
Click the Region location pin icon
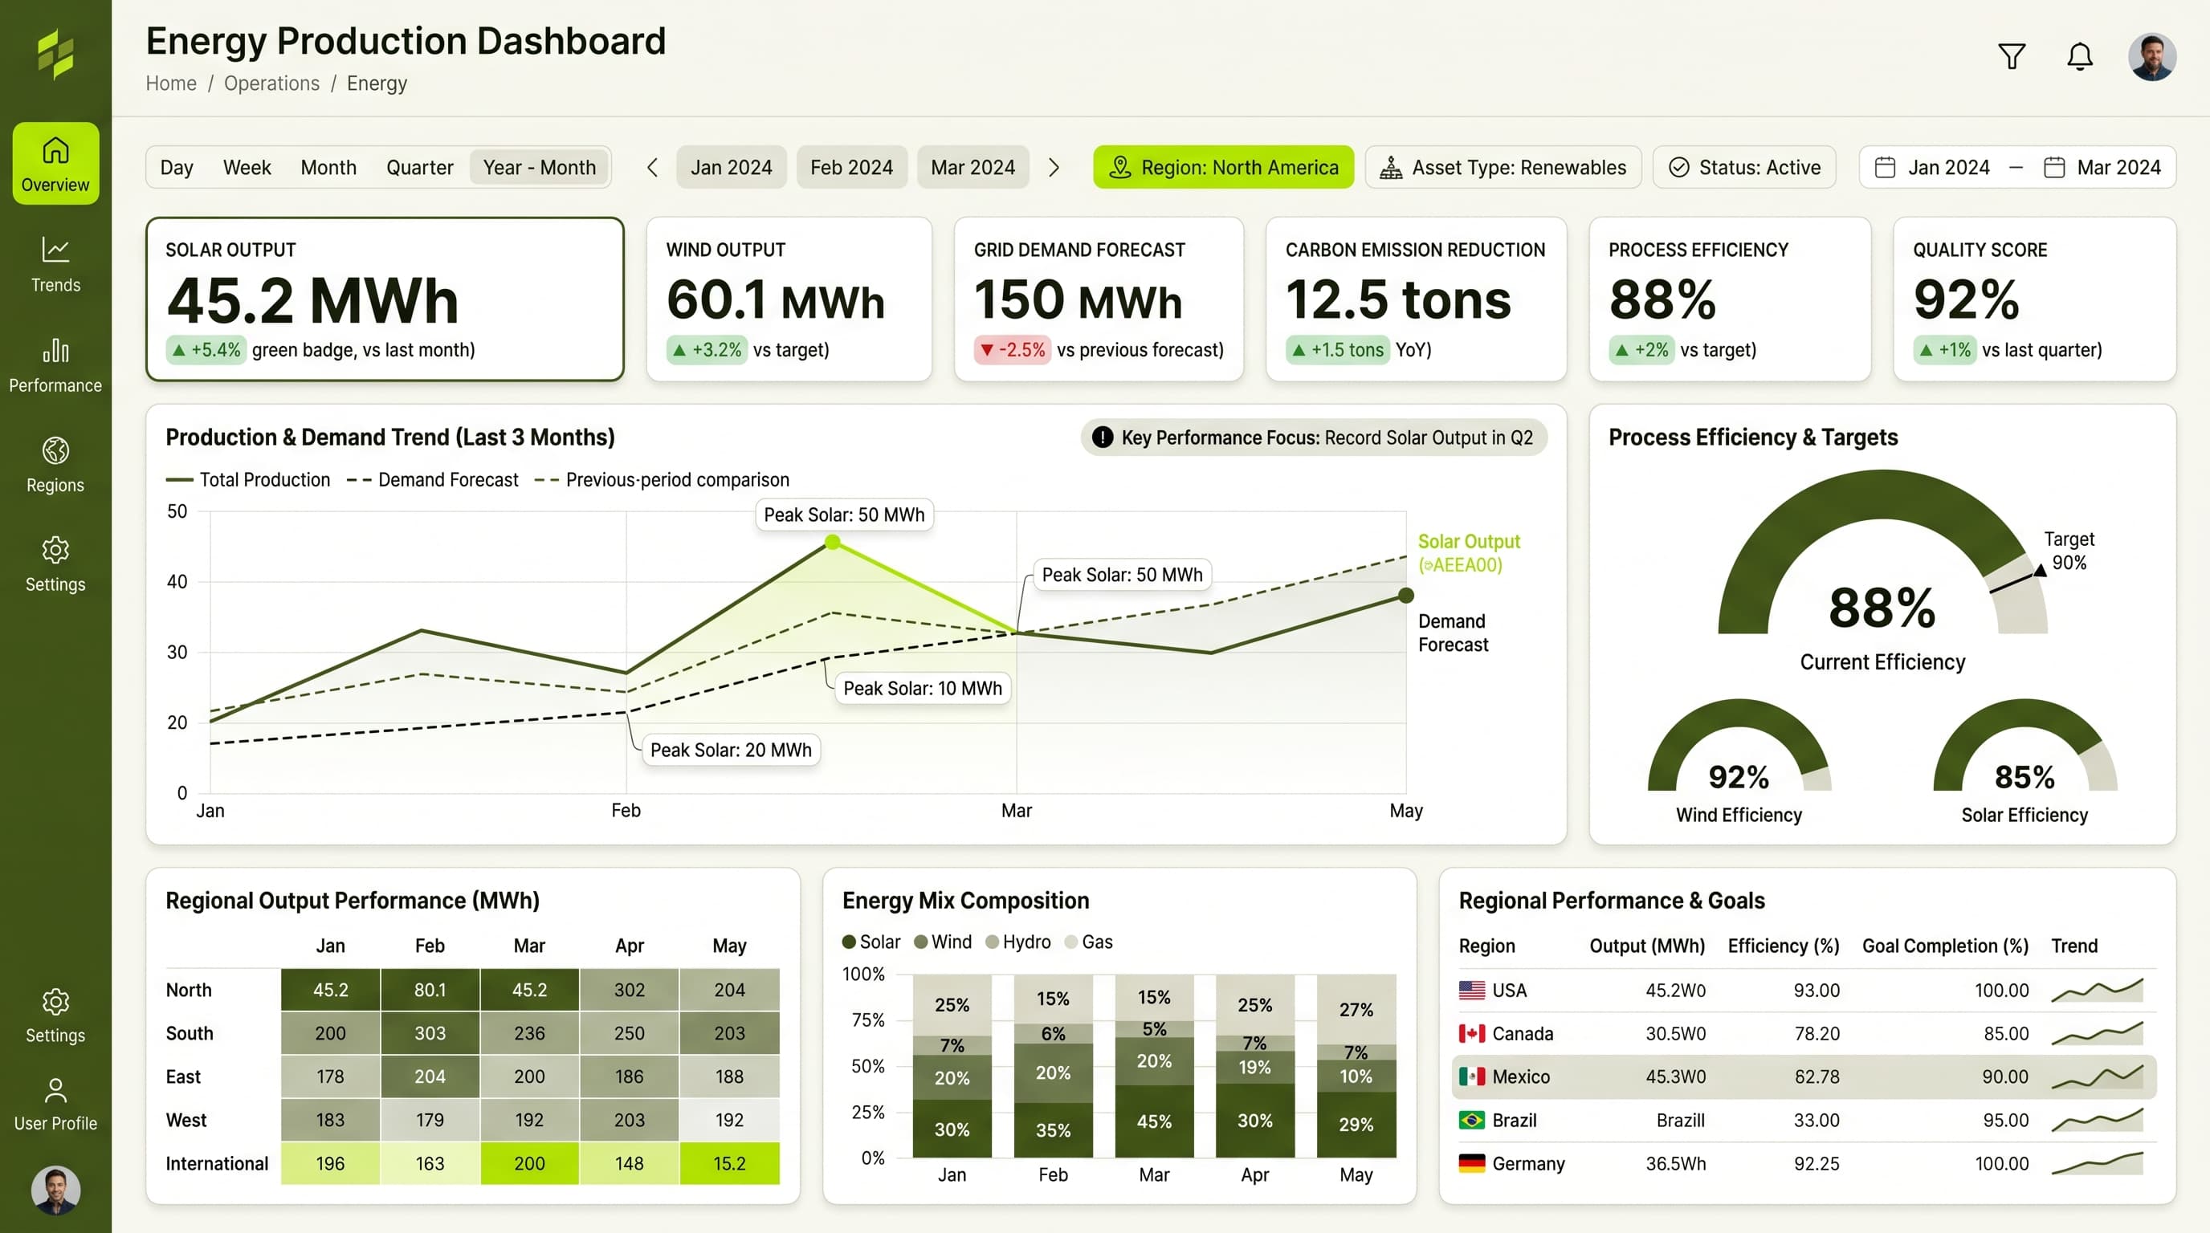[x=1119, y=167]
